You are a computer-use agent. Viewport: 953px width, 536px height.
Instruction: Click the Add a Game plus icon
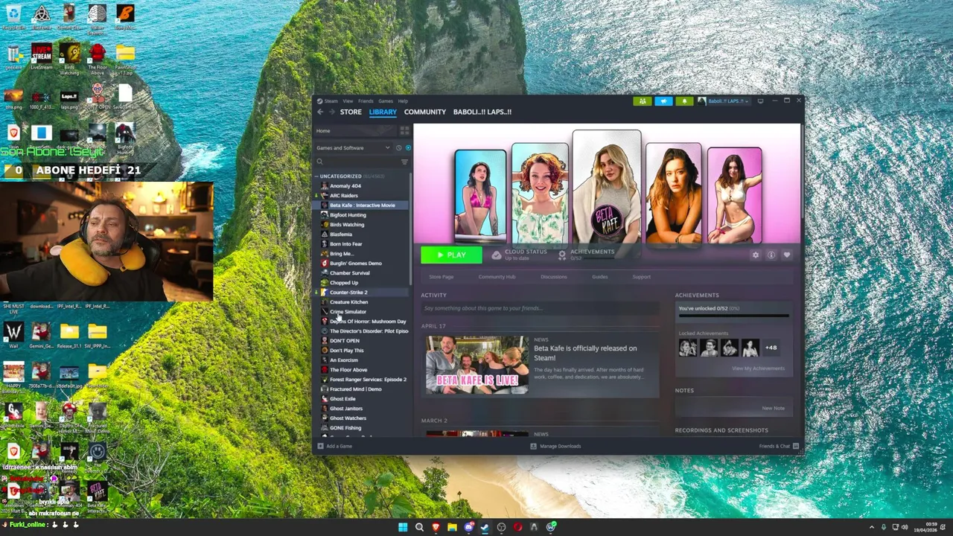[320, 446]
